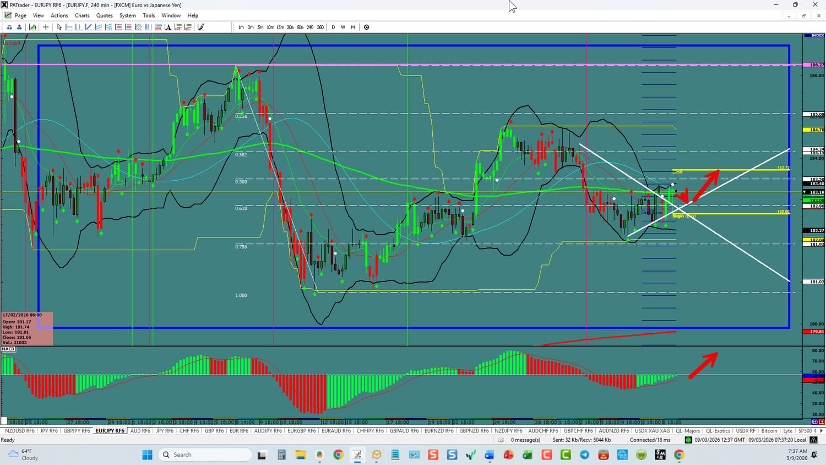This screenshot has width=826, height=465.
Task: Open the Help menu
Action: (x=193, y=15)
